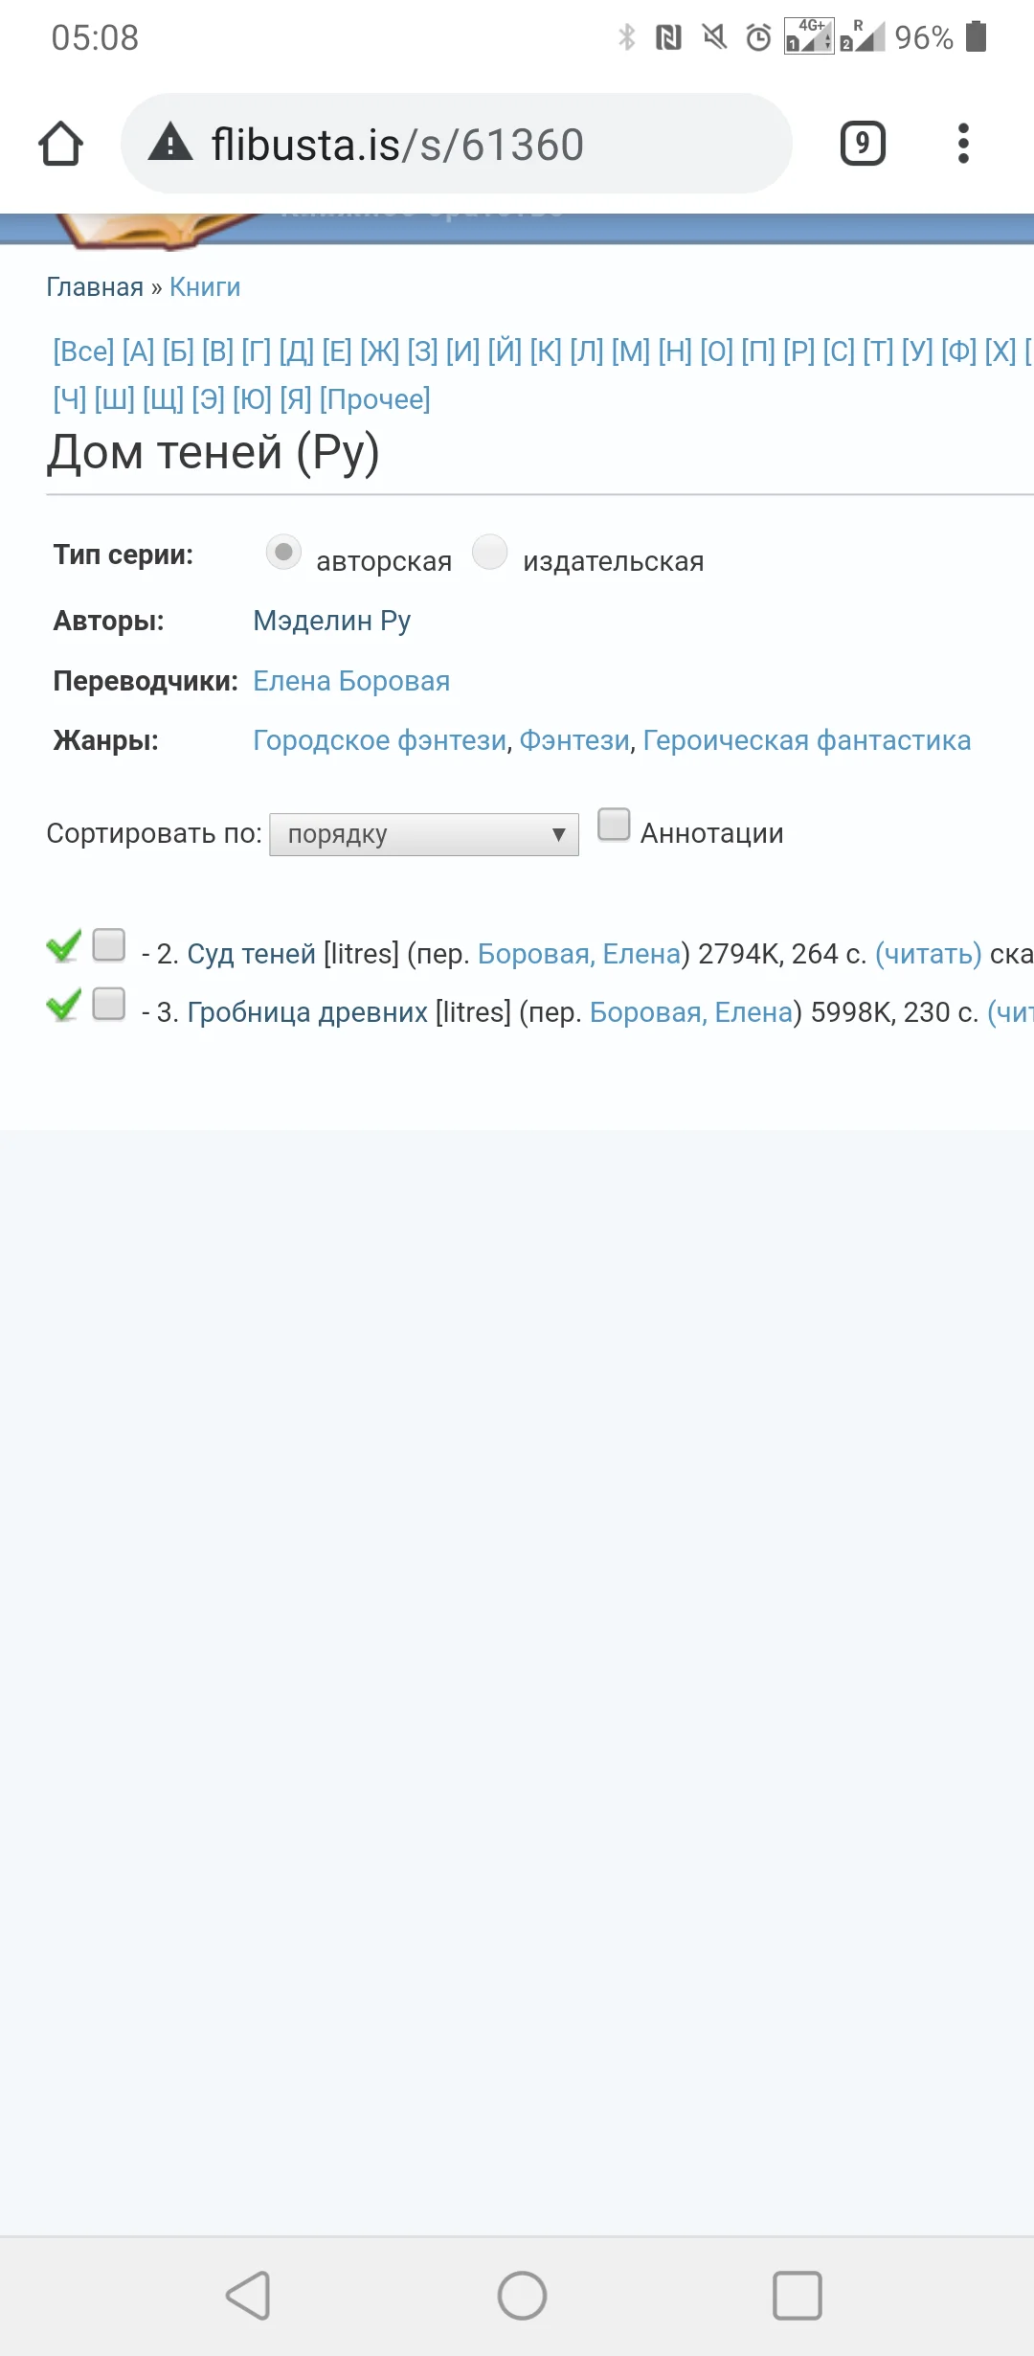Open the tab switcher showing 9 tabs
1034x2356 pixels.
[x=861, y=144]
